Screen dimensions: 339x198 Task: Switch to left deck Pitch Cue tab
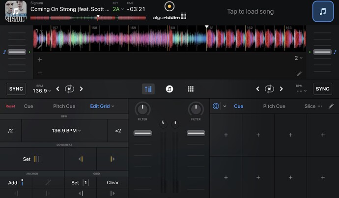point(64,106)
